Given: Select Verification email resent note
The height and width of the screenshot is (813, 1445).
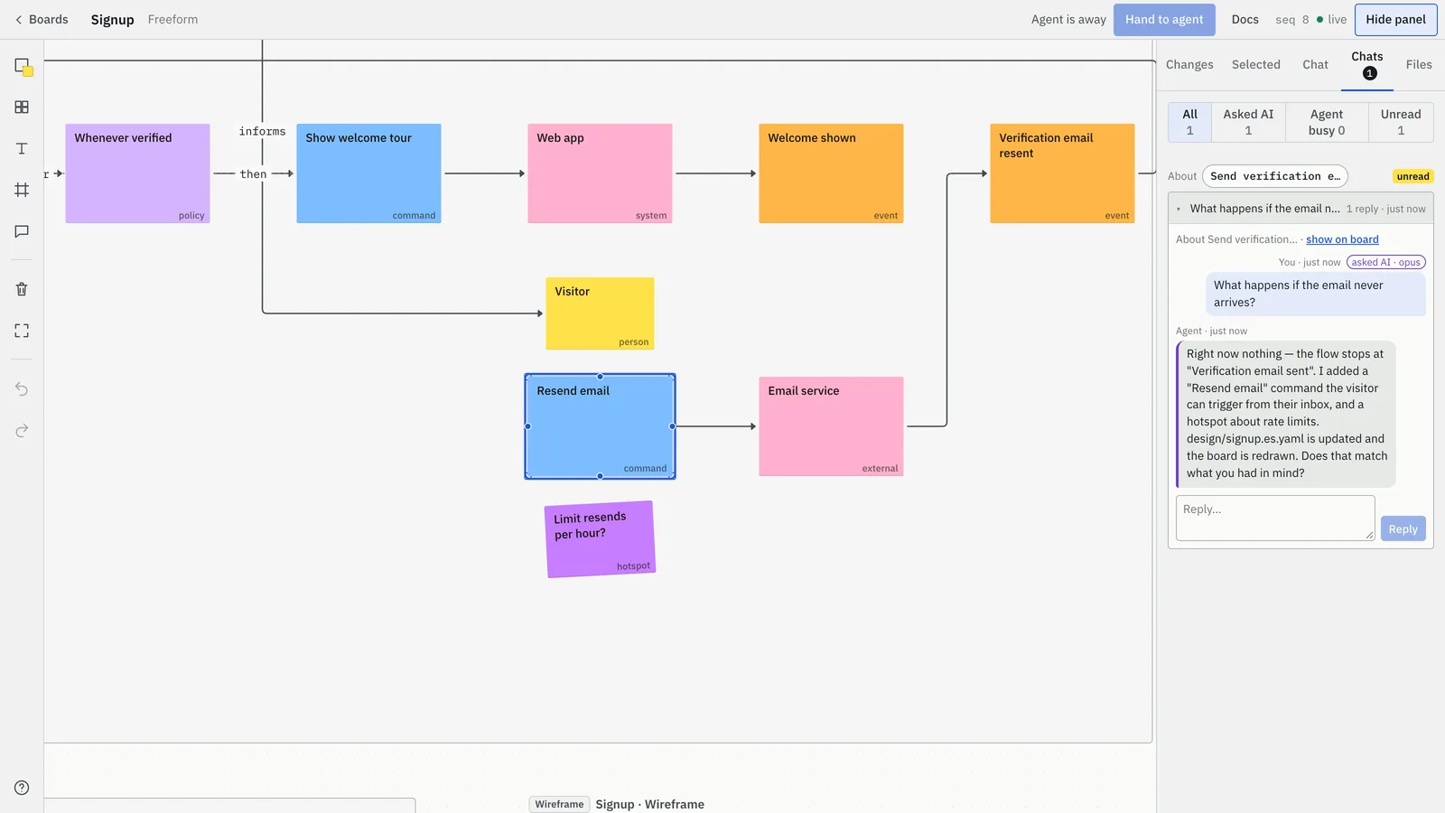Looking at the screenshot, I should (x=1062, y=173).
